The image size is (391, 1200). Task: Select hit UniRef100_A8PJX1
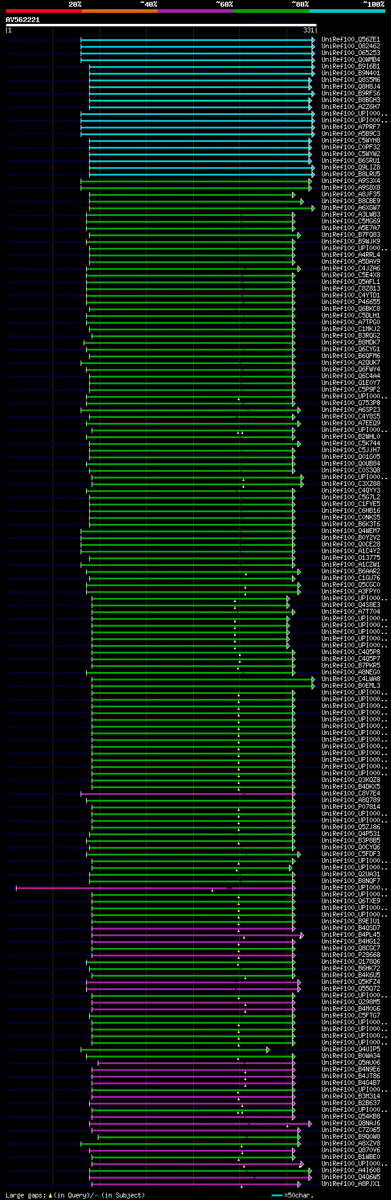[x=351, y=1183]
